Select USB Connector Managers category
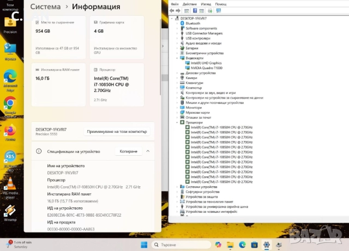 click(204, 33)
